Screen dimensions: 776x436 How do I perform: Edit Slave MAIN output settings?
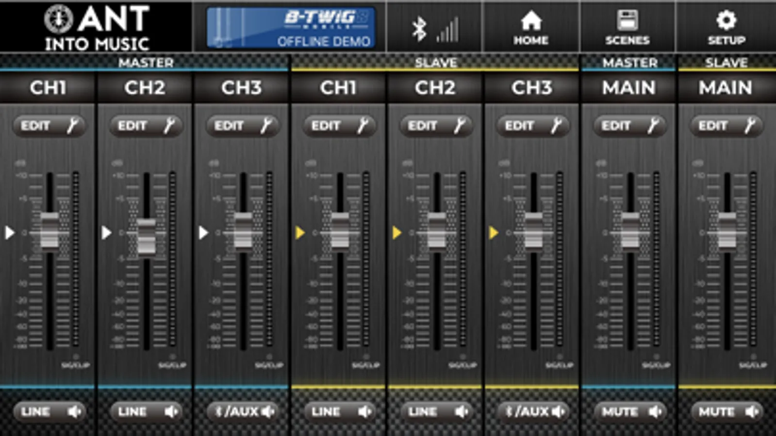(x=726, y=126)
